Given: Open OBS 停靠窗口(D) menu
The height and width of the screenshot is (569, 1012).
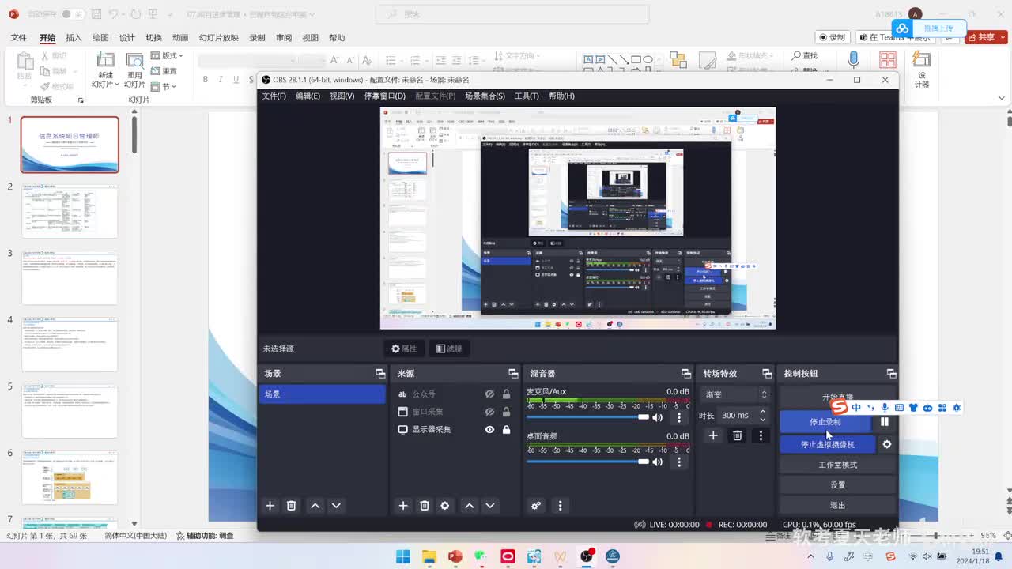Looking at the screenshot, I should (385, 96).
